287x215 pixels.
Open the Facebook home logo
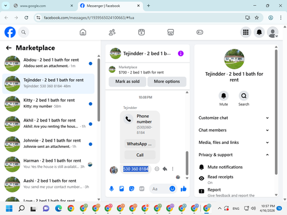tap(10, 32)
